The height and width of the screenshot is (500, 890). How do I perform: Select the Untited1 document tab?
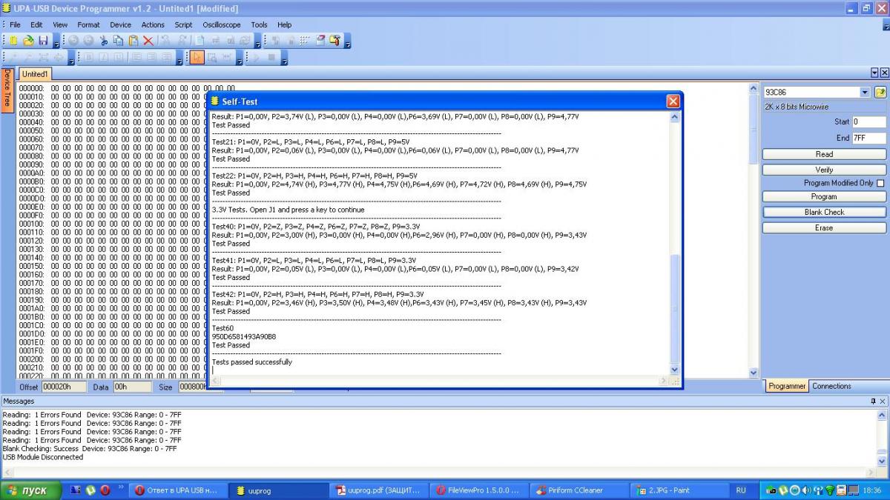(34, 74)
